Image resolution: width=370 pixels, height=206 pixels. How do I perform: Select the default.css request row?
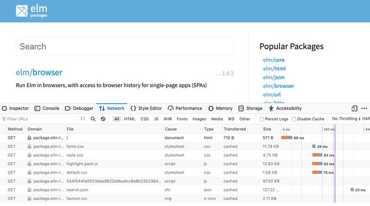click(x=185, y=172)
